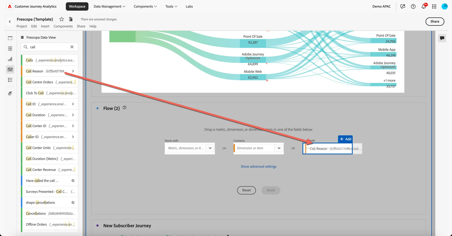Select Surveys Presented - Call C... item
452x236 pixels.
click(49, 191)
